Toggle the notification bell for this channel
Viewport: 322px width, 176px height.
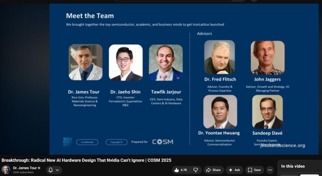coord(51,170)
